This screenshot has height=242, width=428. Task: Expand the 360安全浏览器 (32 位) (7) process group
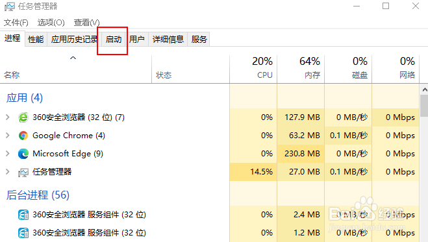pos(8,117)
